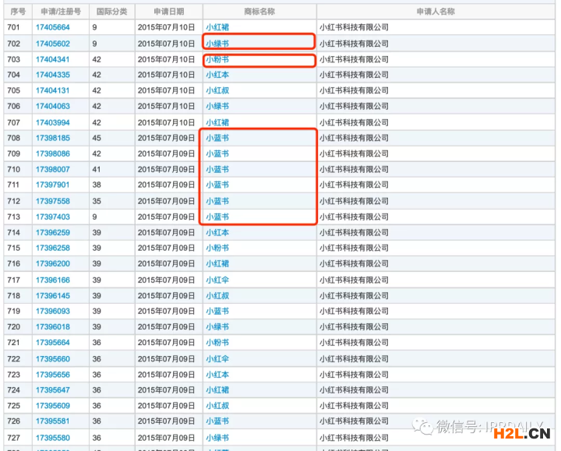Click trademark 小绿书 in row 720
This screenshot has width=561, height=451.
(x=217, y=327)
